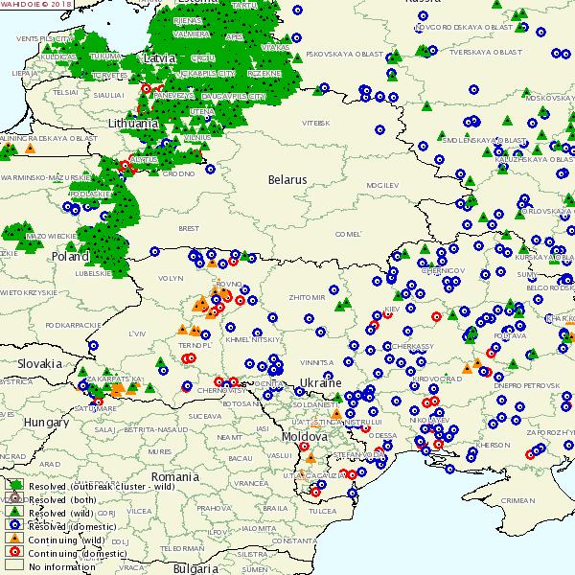This screenshot has width=575, height=575.
Task: Click the DNEPROPETROVSK region label
Action: coord(527,386)
